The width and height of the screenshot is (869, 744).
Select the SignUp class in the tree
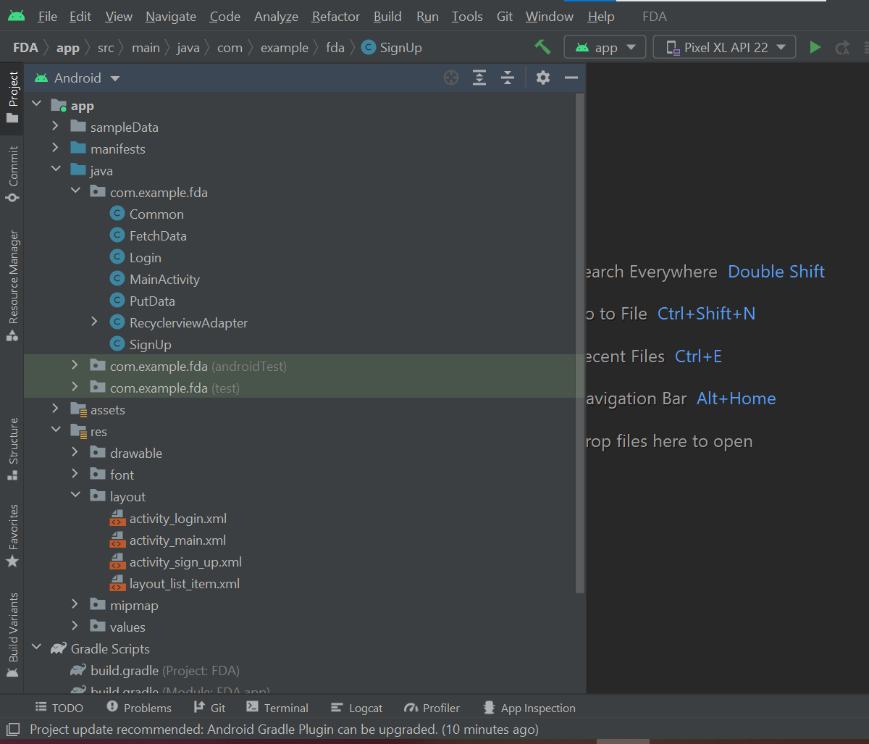(x=150, y=345)
